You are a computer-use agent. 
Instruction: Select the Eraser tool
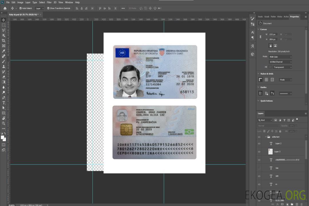click(x=3, y=77)
